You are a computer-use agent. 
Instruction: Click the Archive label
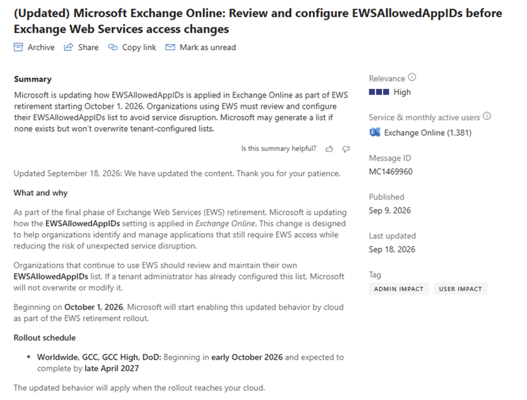point(41,47)
